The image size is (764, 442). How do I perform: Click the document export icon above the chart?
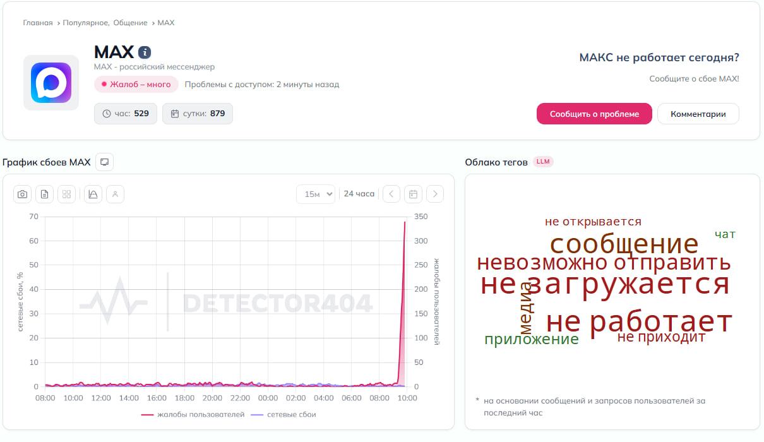pos(44,194)
